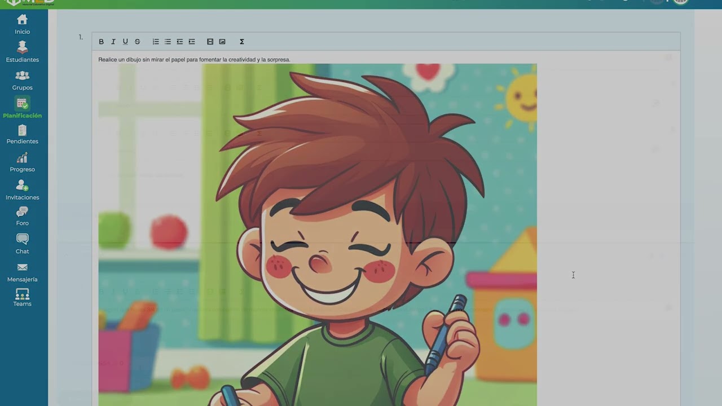
Task: Insert an image into the editor
Action: click(x=222, y=42)
